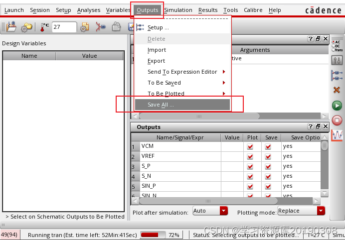Click the Name/Signal/Expr column header
The height and width of the screenshot is (240, 345).
pos(180,137)
